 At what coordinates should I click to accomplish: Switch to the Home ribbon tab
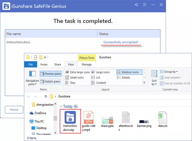tap(44, 65)
